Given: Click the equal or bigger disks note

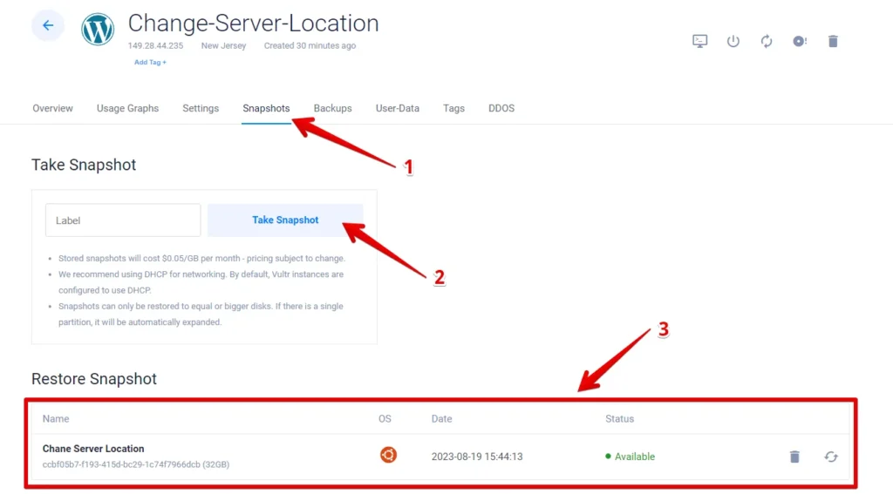Looking at the screenshot, I should pyautogui.click(x=201, y=315).
